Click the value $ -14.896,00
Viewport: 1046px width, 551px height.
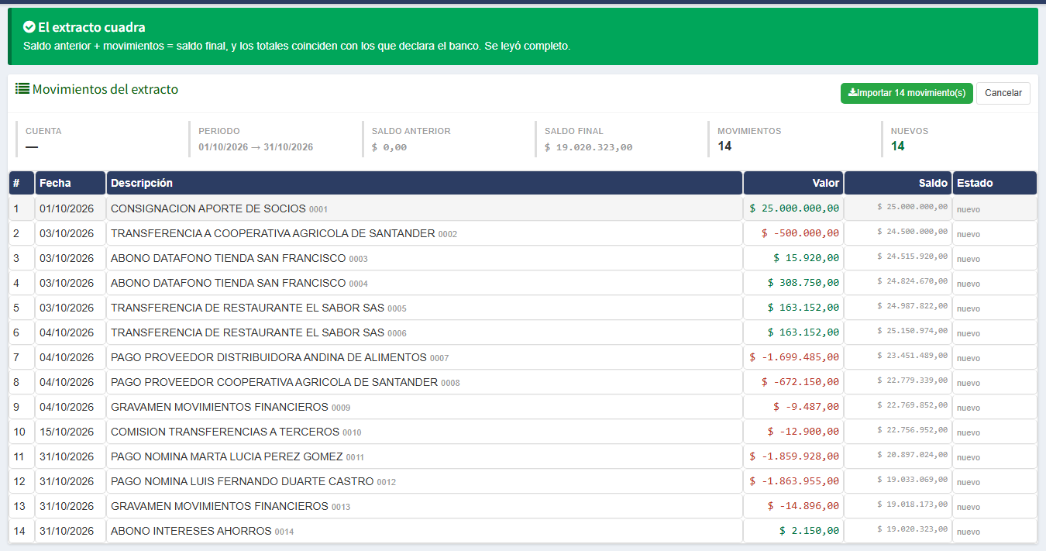[x=803, y=506]
